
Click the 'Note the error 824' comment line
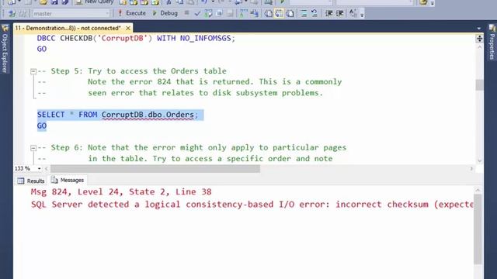214,82
